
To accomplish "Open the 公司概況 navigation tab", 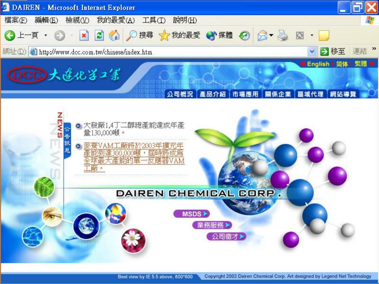I will click(x=180, y=94).
